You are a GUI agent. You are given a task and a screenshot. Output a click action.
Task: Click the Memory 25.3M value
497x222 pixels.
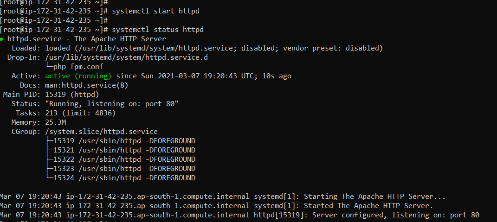pyautogui.click(x=56, y=122)
